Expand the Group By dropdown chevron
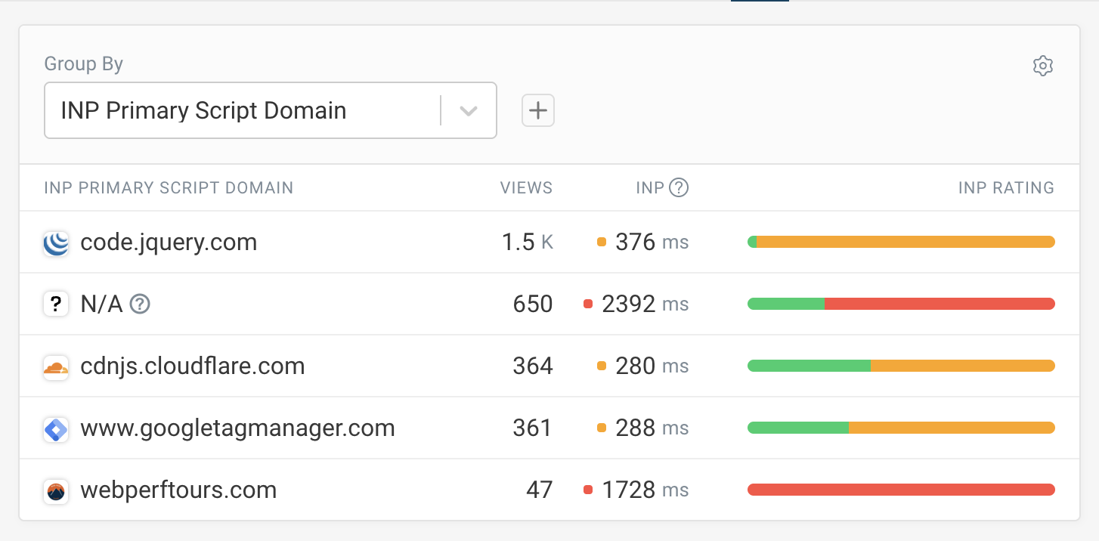1099x541 pixels. click(469, 111)
